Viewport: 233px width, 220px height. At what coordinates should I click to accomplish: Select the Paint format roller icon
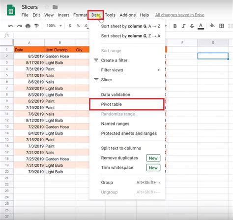tap(36, 26)
